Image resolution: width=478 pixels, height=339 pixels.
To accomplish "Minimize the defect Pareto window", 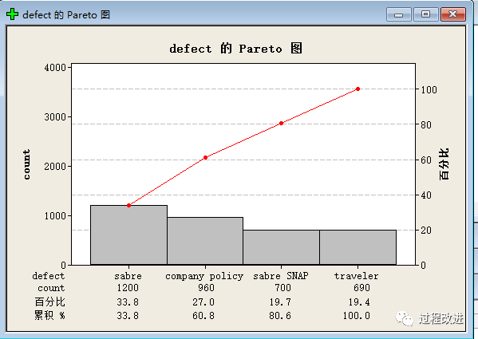I will point(399,14).
